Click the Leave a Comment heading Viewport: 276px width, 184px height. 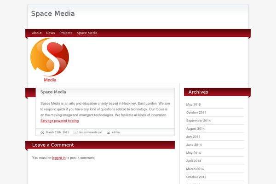pyautogui.click(x=53, y=145)
